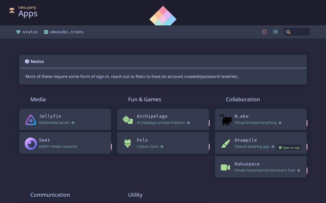
Task: Collapse the Utility section heading
Action: (x=135, y=195)
